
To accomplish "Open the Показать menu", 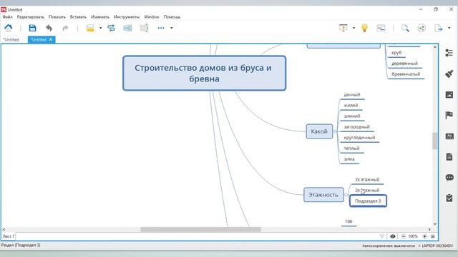I will (57, 17).
